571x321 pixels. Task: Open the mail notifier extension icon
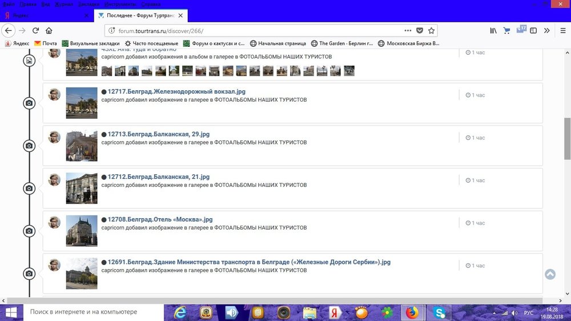click(521, 30)
